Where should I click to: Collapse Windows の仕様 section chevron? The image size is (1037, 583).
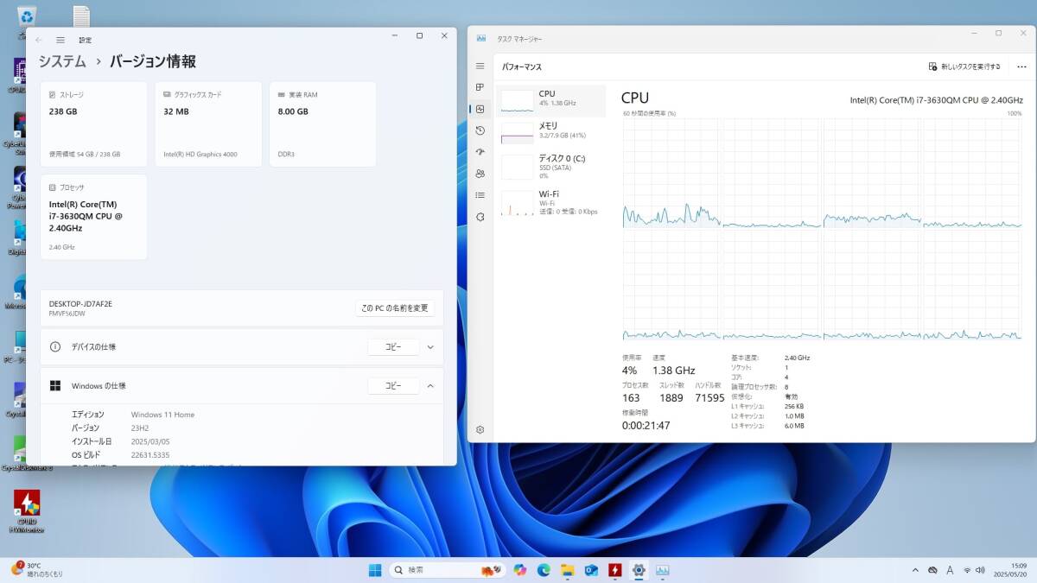(x=430, y=386)
